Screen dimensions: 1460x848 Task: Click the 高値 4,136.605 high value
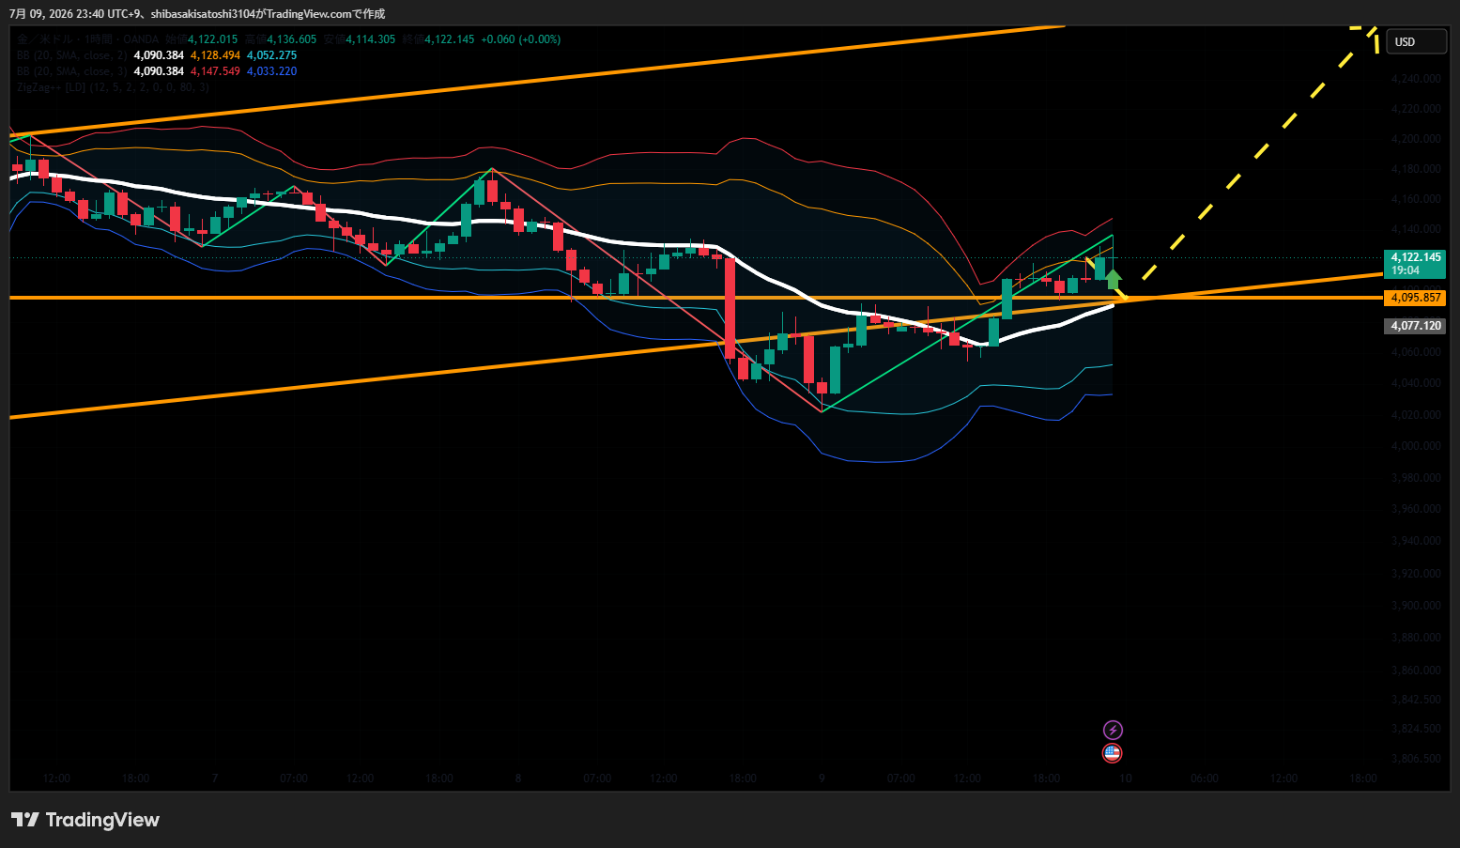tap(281, 39)
